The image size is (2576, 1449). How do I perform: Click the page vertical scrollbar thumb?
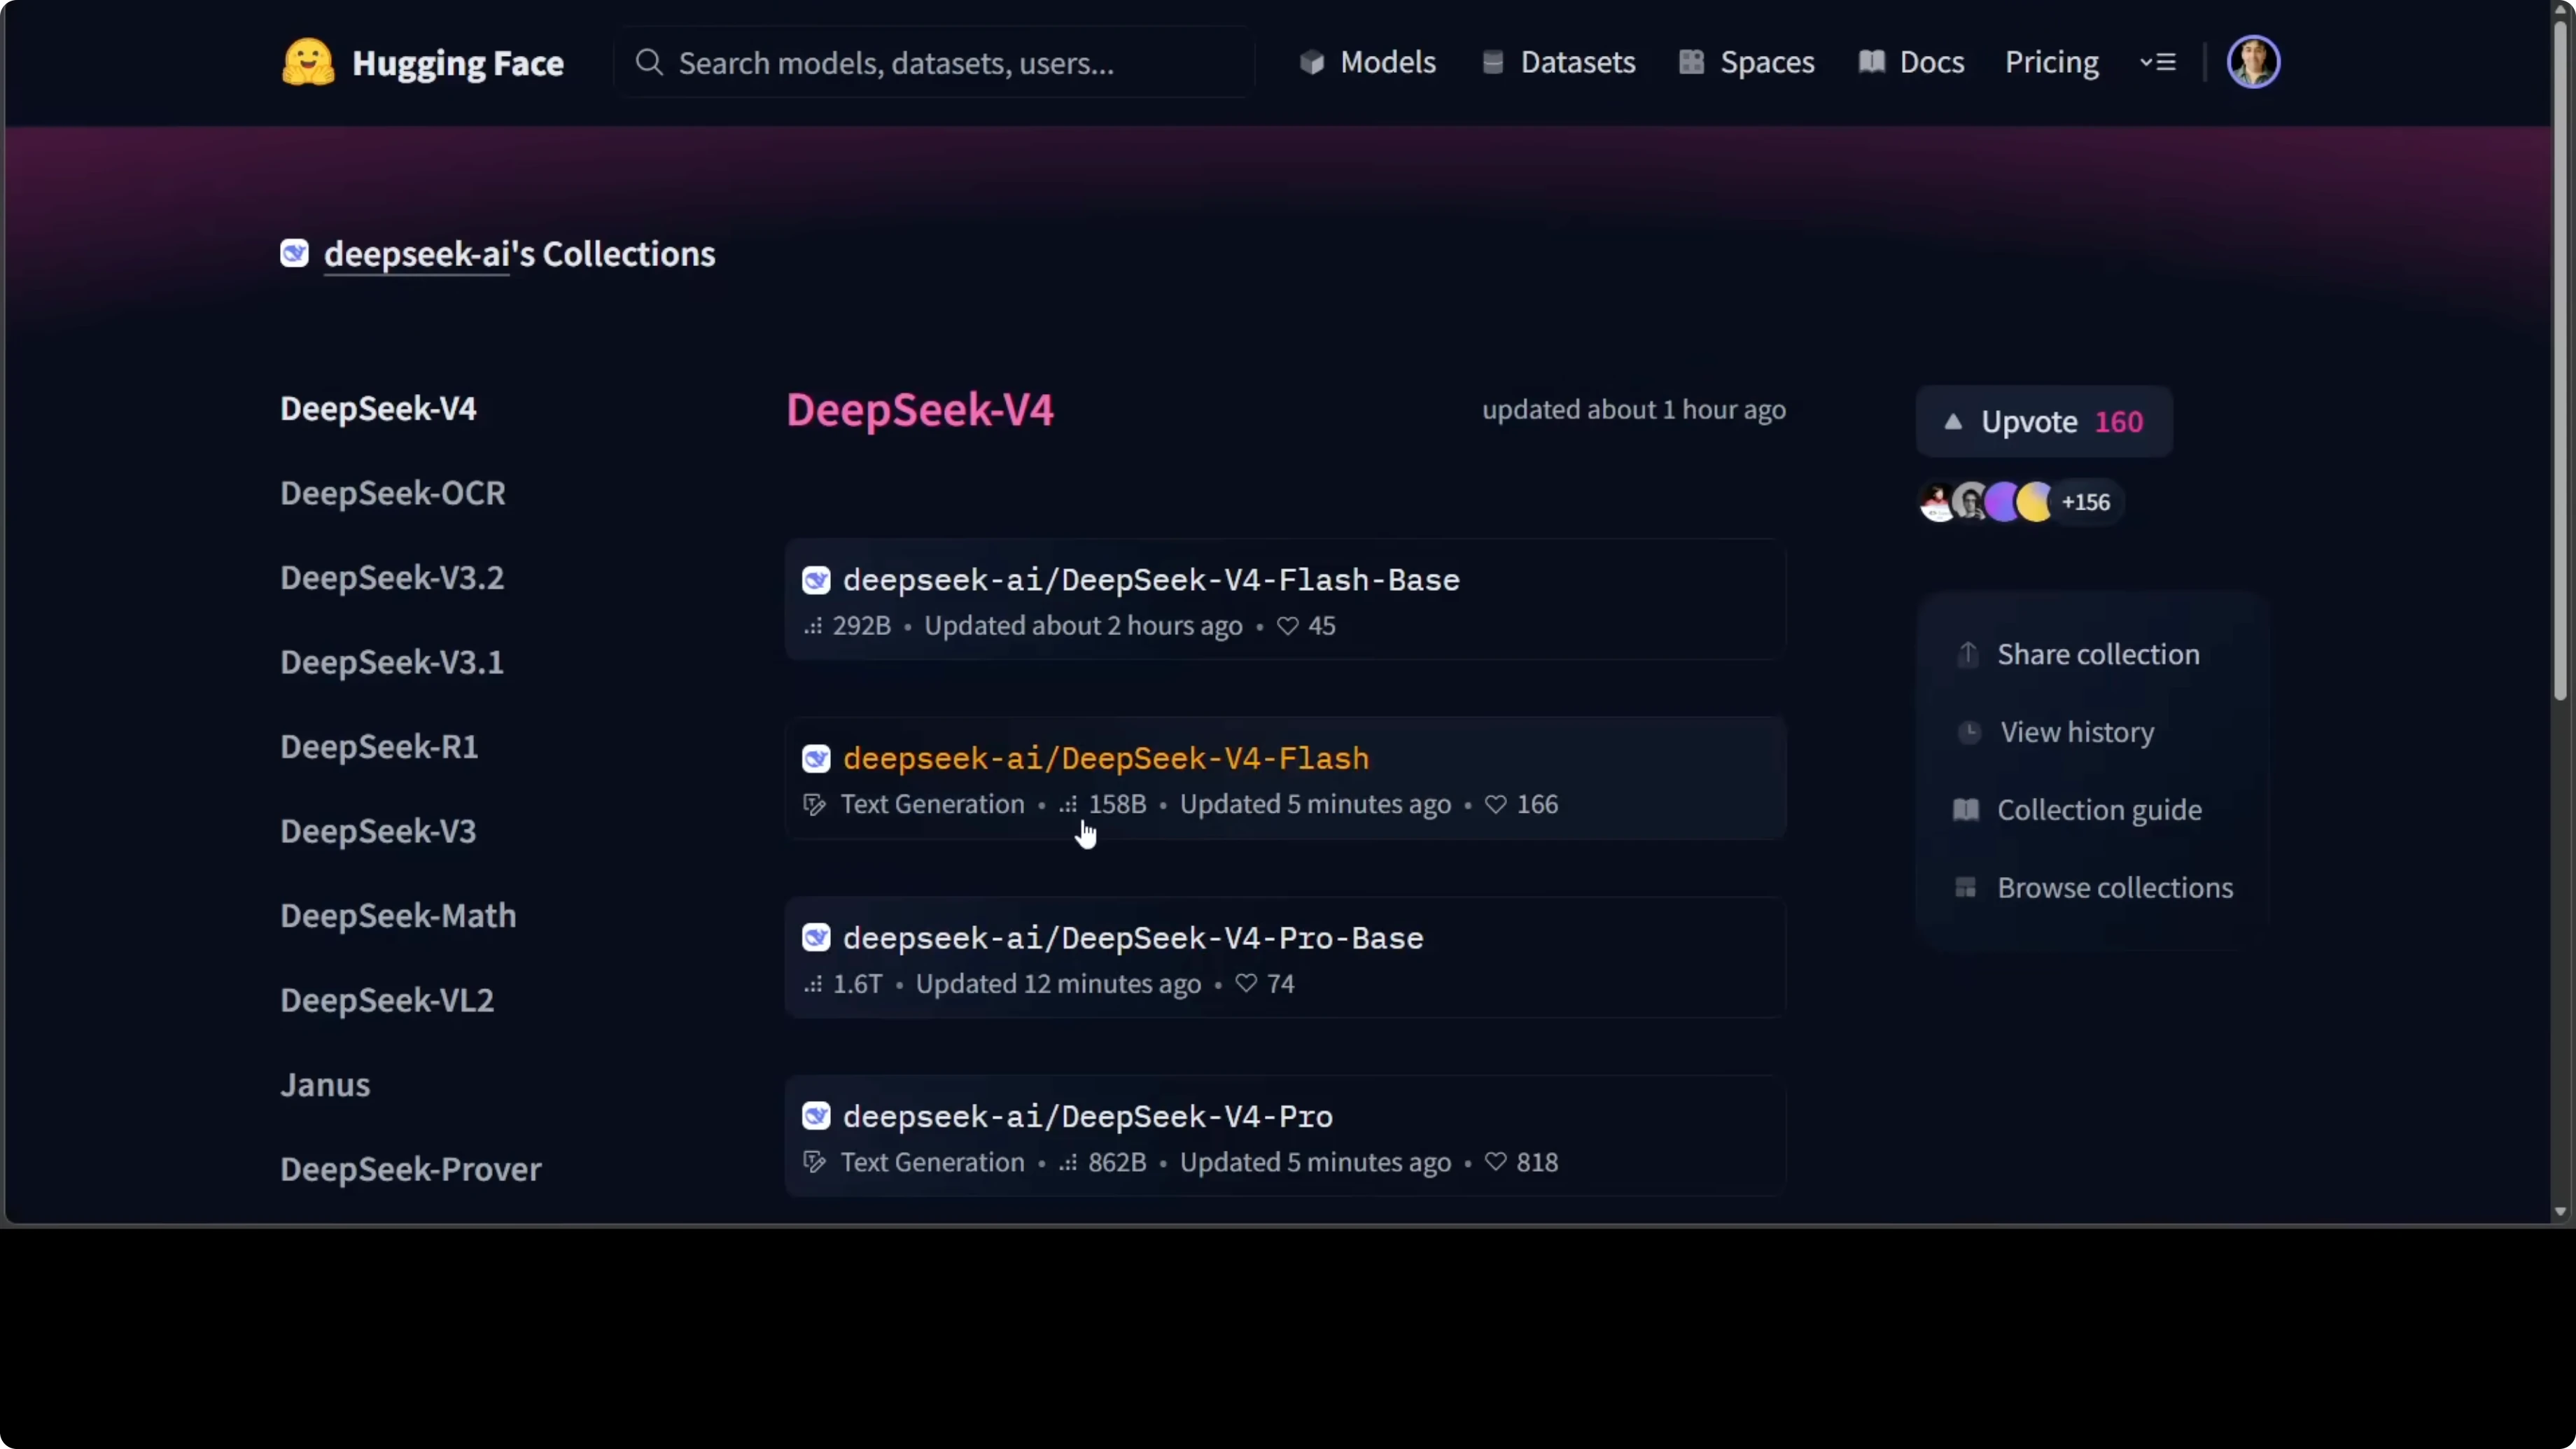point(2560,360)
